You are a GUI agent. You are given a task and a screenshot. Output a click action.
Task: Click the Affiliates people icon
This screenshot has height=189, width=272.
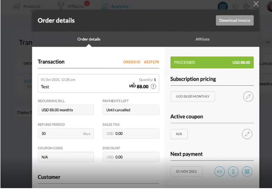[61, 6]
